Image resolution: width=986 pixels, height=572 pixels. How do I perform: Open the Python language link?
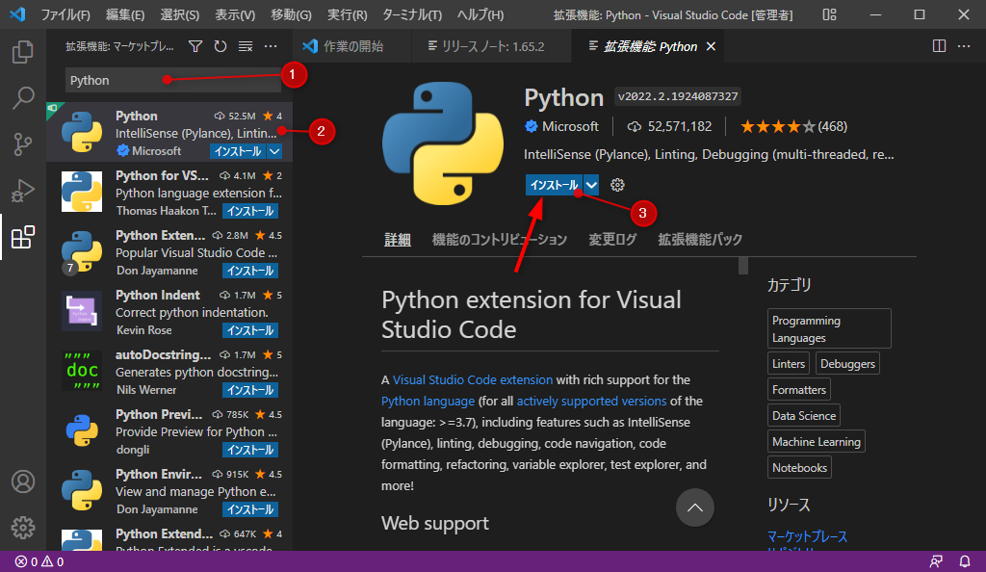pyautogui.click(x=428, y=401)
